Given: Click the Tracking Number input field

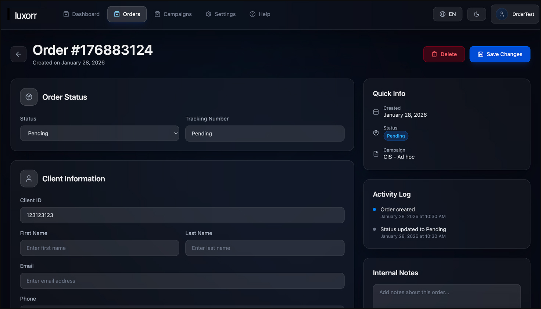Looking at the screenshot, I should click(x=265, y=134).
